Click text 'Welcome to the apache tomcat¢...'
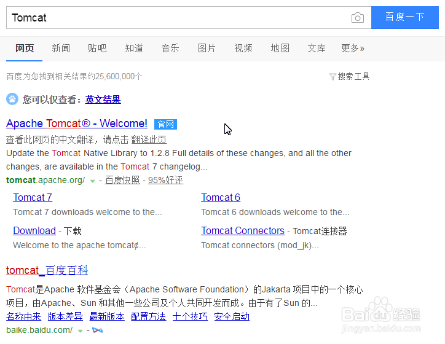This screenshot has width=445, height=344. coord(79,245)
